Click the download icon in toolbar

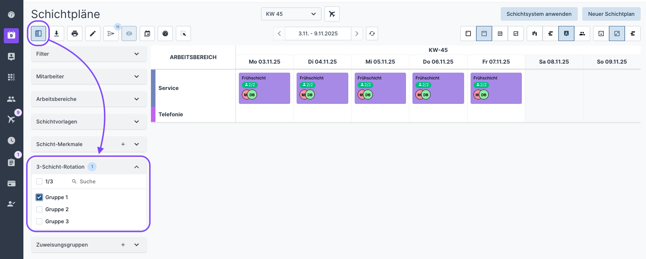click(x=57, y=34)
